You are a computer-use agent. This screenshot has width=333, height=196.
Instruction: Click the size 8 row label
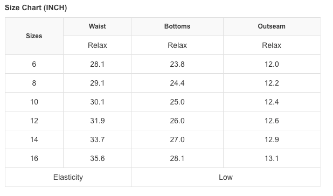[34, 83]
